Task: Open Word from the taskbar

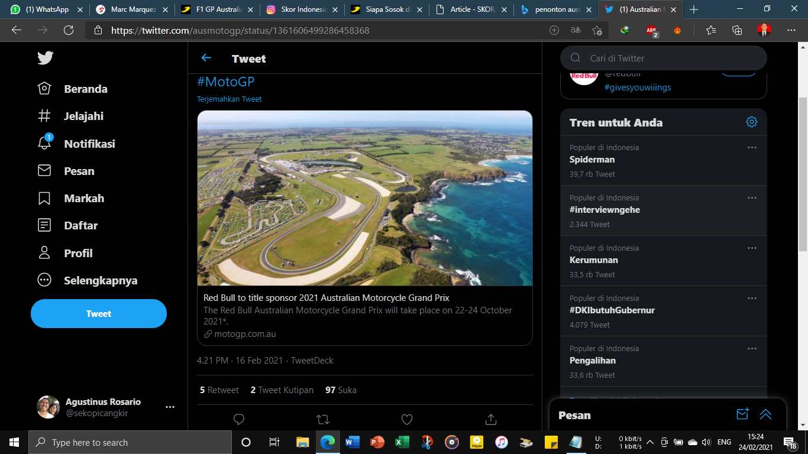Action: 352,442
